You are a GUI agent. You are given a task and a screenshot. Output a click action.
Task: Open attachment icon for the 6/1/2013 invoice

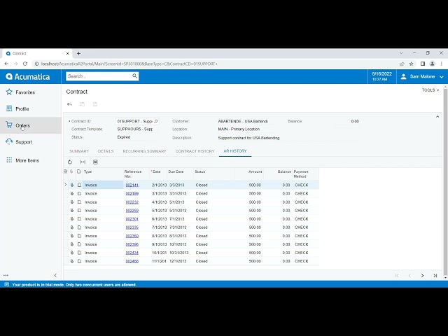tap(72, 219)
